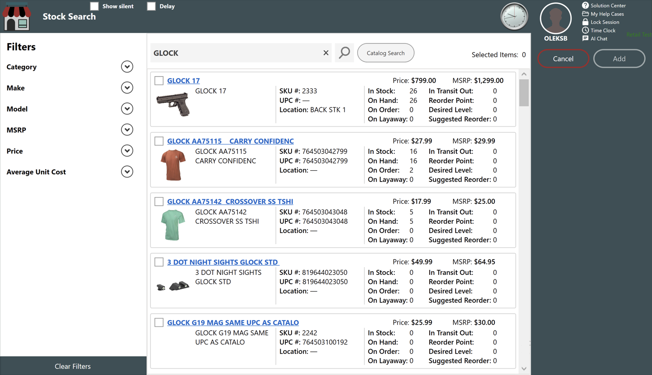The width and height of the screenshot is (652, 375).
Task: Select the GLOCK G19 Mag item checkbox
Action: (x=159, y=322)
